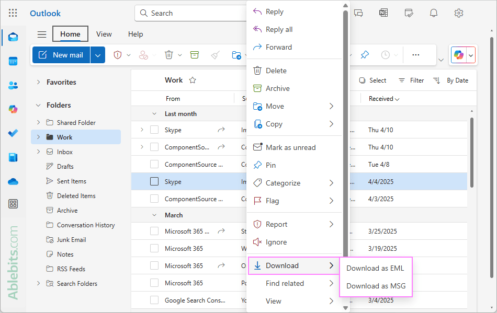Open the Filter button

coord(411,80)
